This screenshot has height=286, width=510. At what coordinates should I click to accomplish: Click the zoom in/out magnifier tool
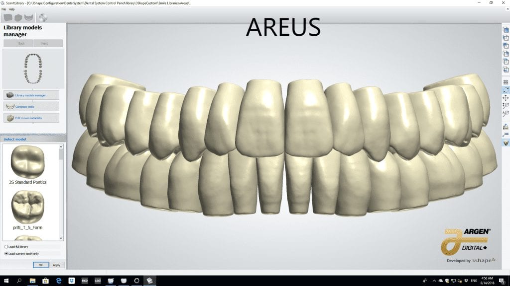506,105
